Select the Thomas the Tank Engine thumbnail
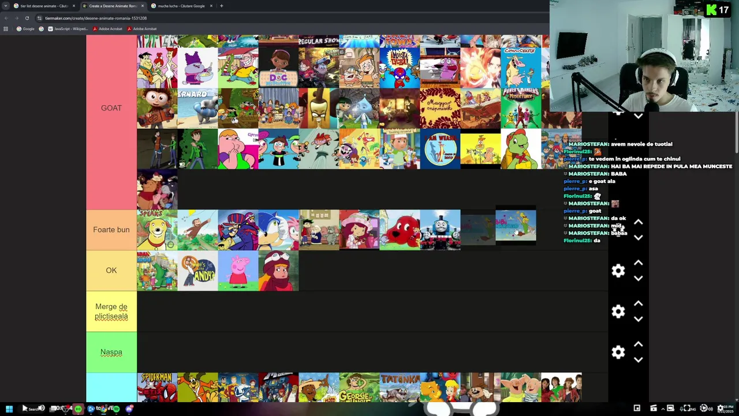 tap(441, 230)
